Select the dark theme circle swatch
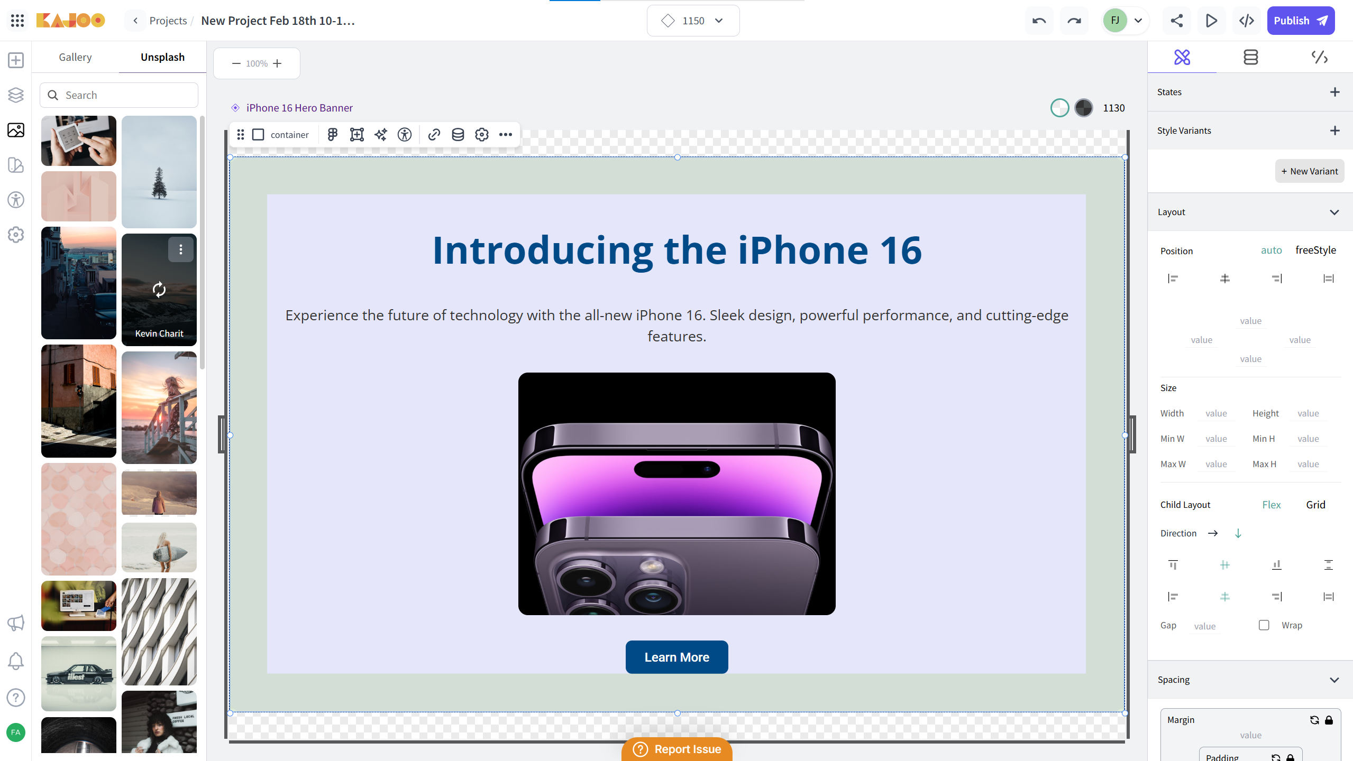The height and width of the screenshot is (761, 1353). pyautogui.click(x=1083, y=108)
